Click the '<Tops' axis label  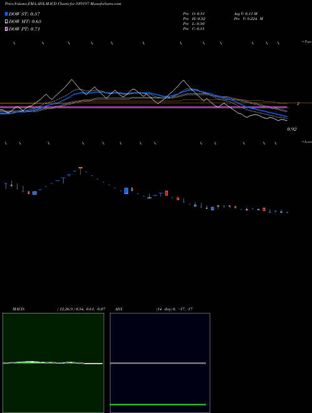307,42
